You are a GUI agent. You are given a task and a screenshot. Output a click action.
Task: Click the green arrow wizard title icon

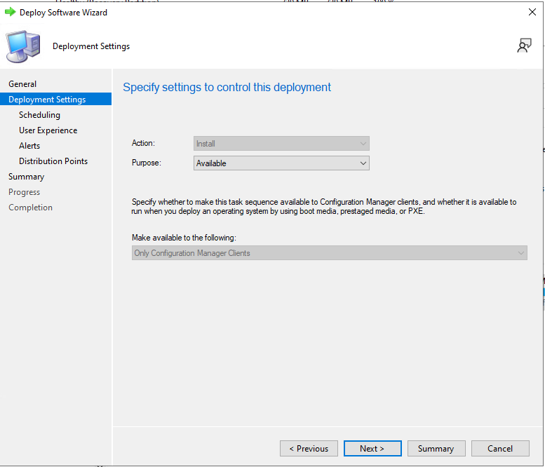11,12
